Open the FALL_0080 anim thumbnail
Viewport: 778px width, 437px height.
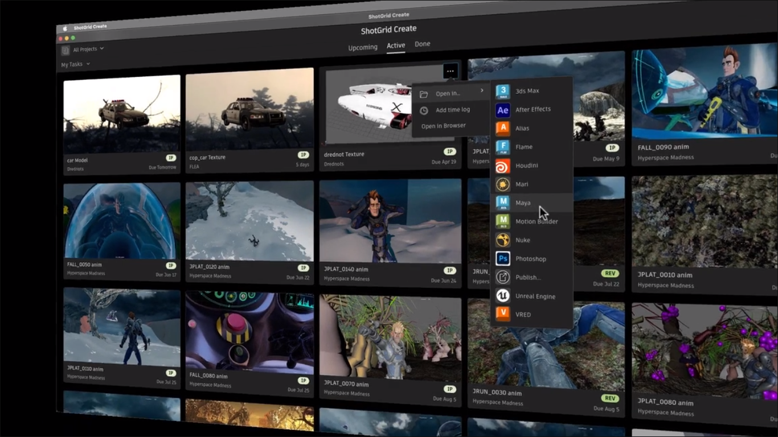249,331
